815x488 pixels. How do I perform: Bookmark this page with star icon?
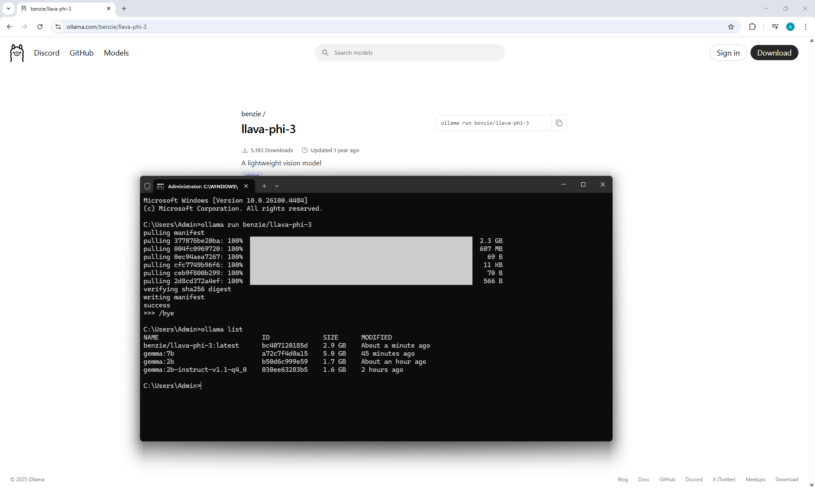tap(731, 27)
